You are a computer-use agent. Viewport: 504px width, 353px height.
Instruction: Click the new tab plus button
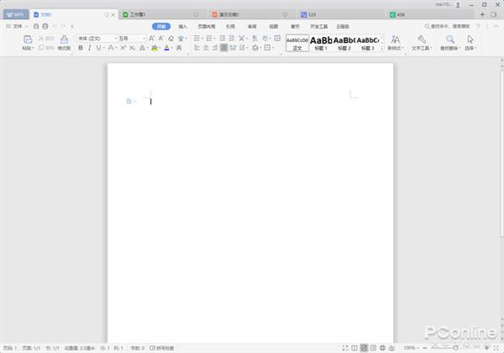[x=482, y=14]
